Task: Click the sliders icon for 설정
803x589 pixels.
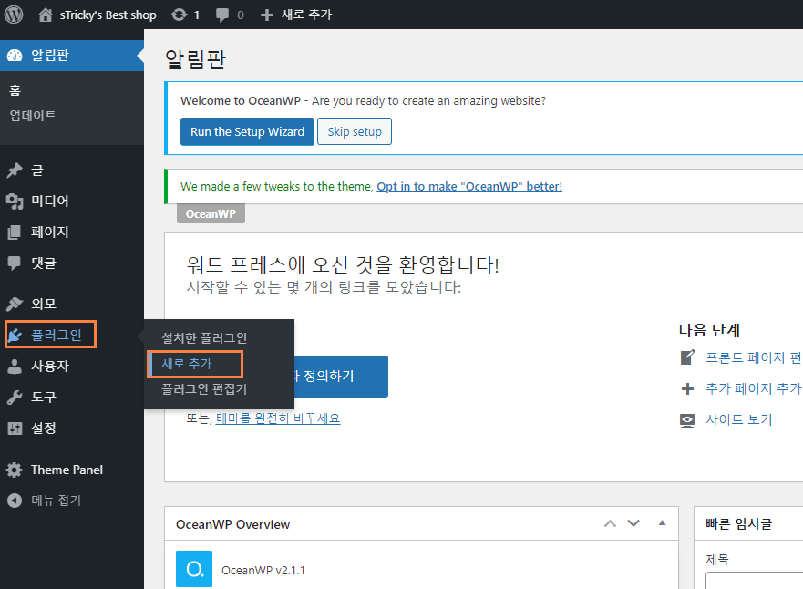Action: point(15,429)
